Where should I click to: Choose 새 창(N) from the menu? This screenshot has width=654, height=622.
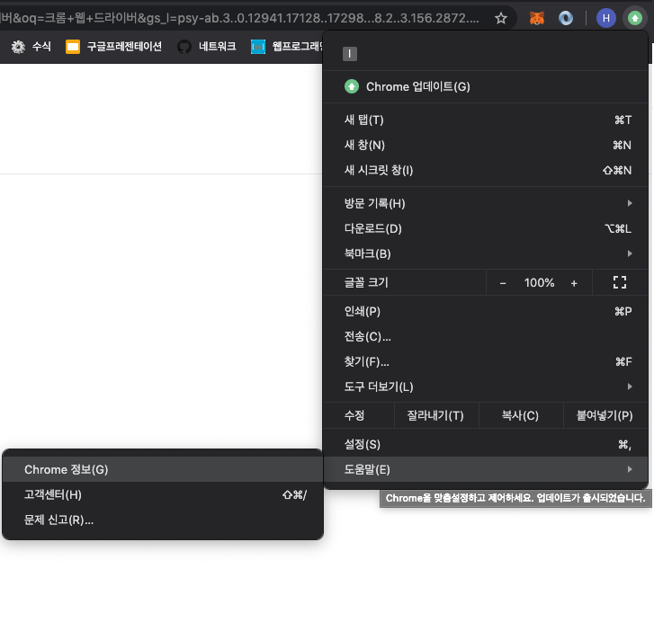486,145
